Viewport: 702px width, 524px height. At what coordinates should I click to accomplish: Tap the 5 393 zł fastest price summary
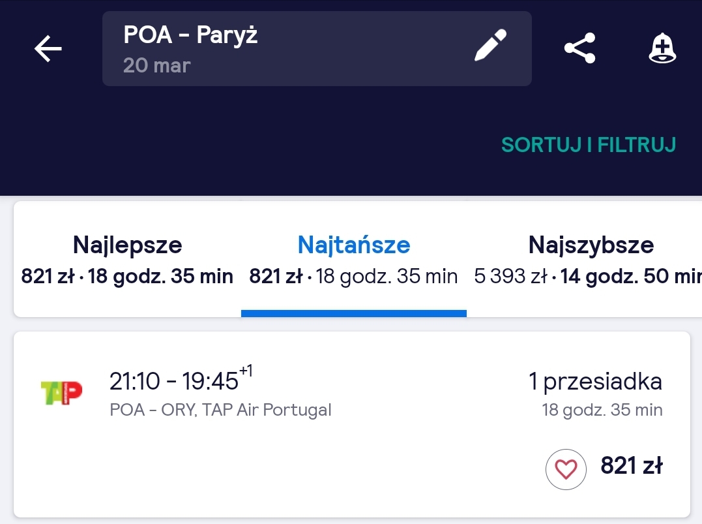click(x=510, y=276)
